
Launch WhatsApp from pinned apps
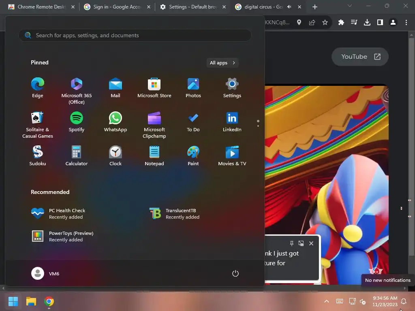coord(116,122)
